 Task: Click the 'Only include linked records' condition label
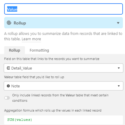point(60,98)
